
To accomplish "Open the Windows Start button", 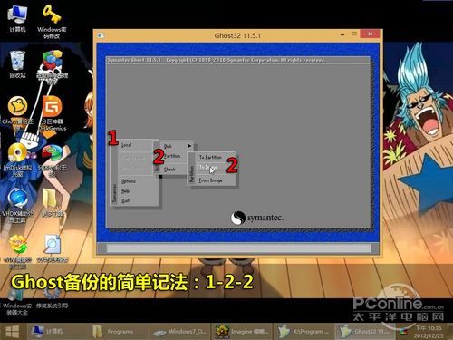I will (13, 332).
